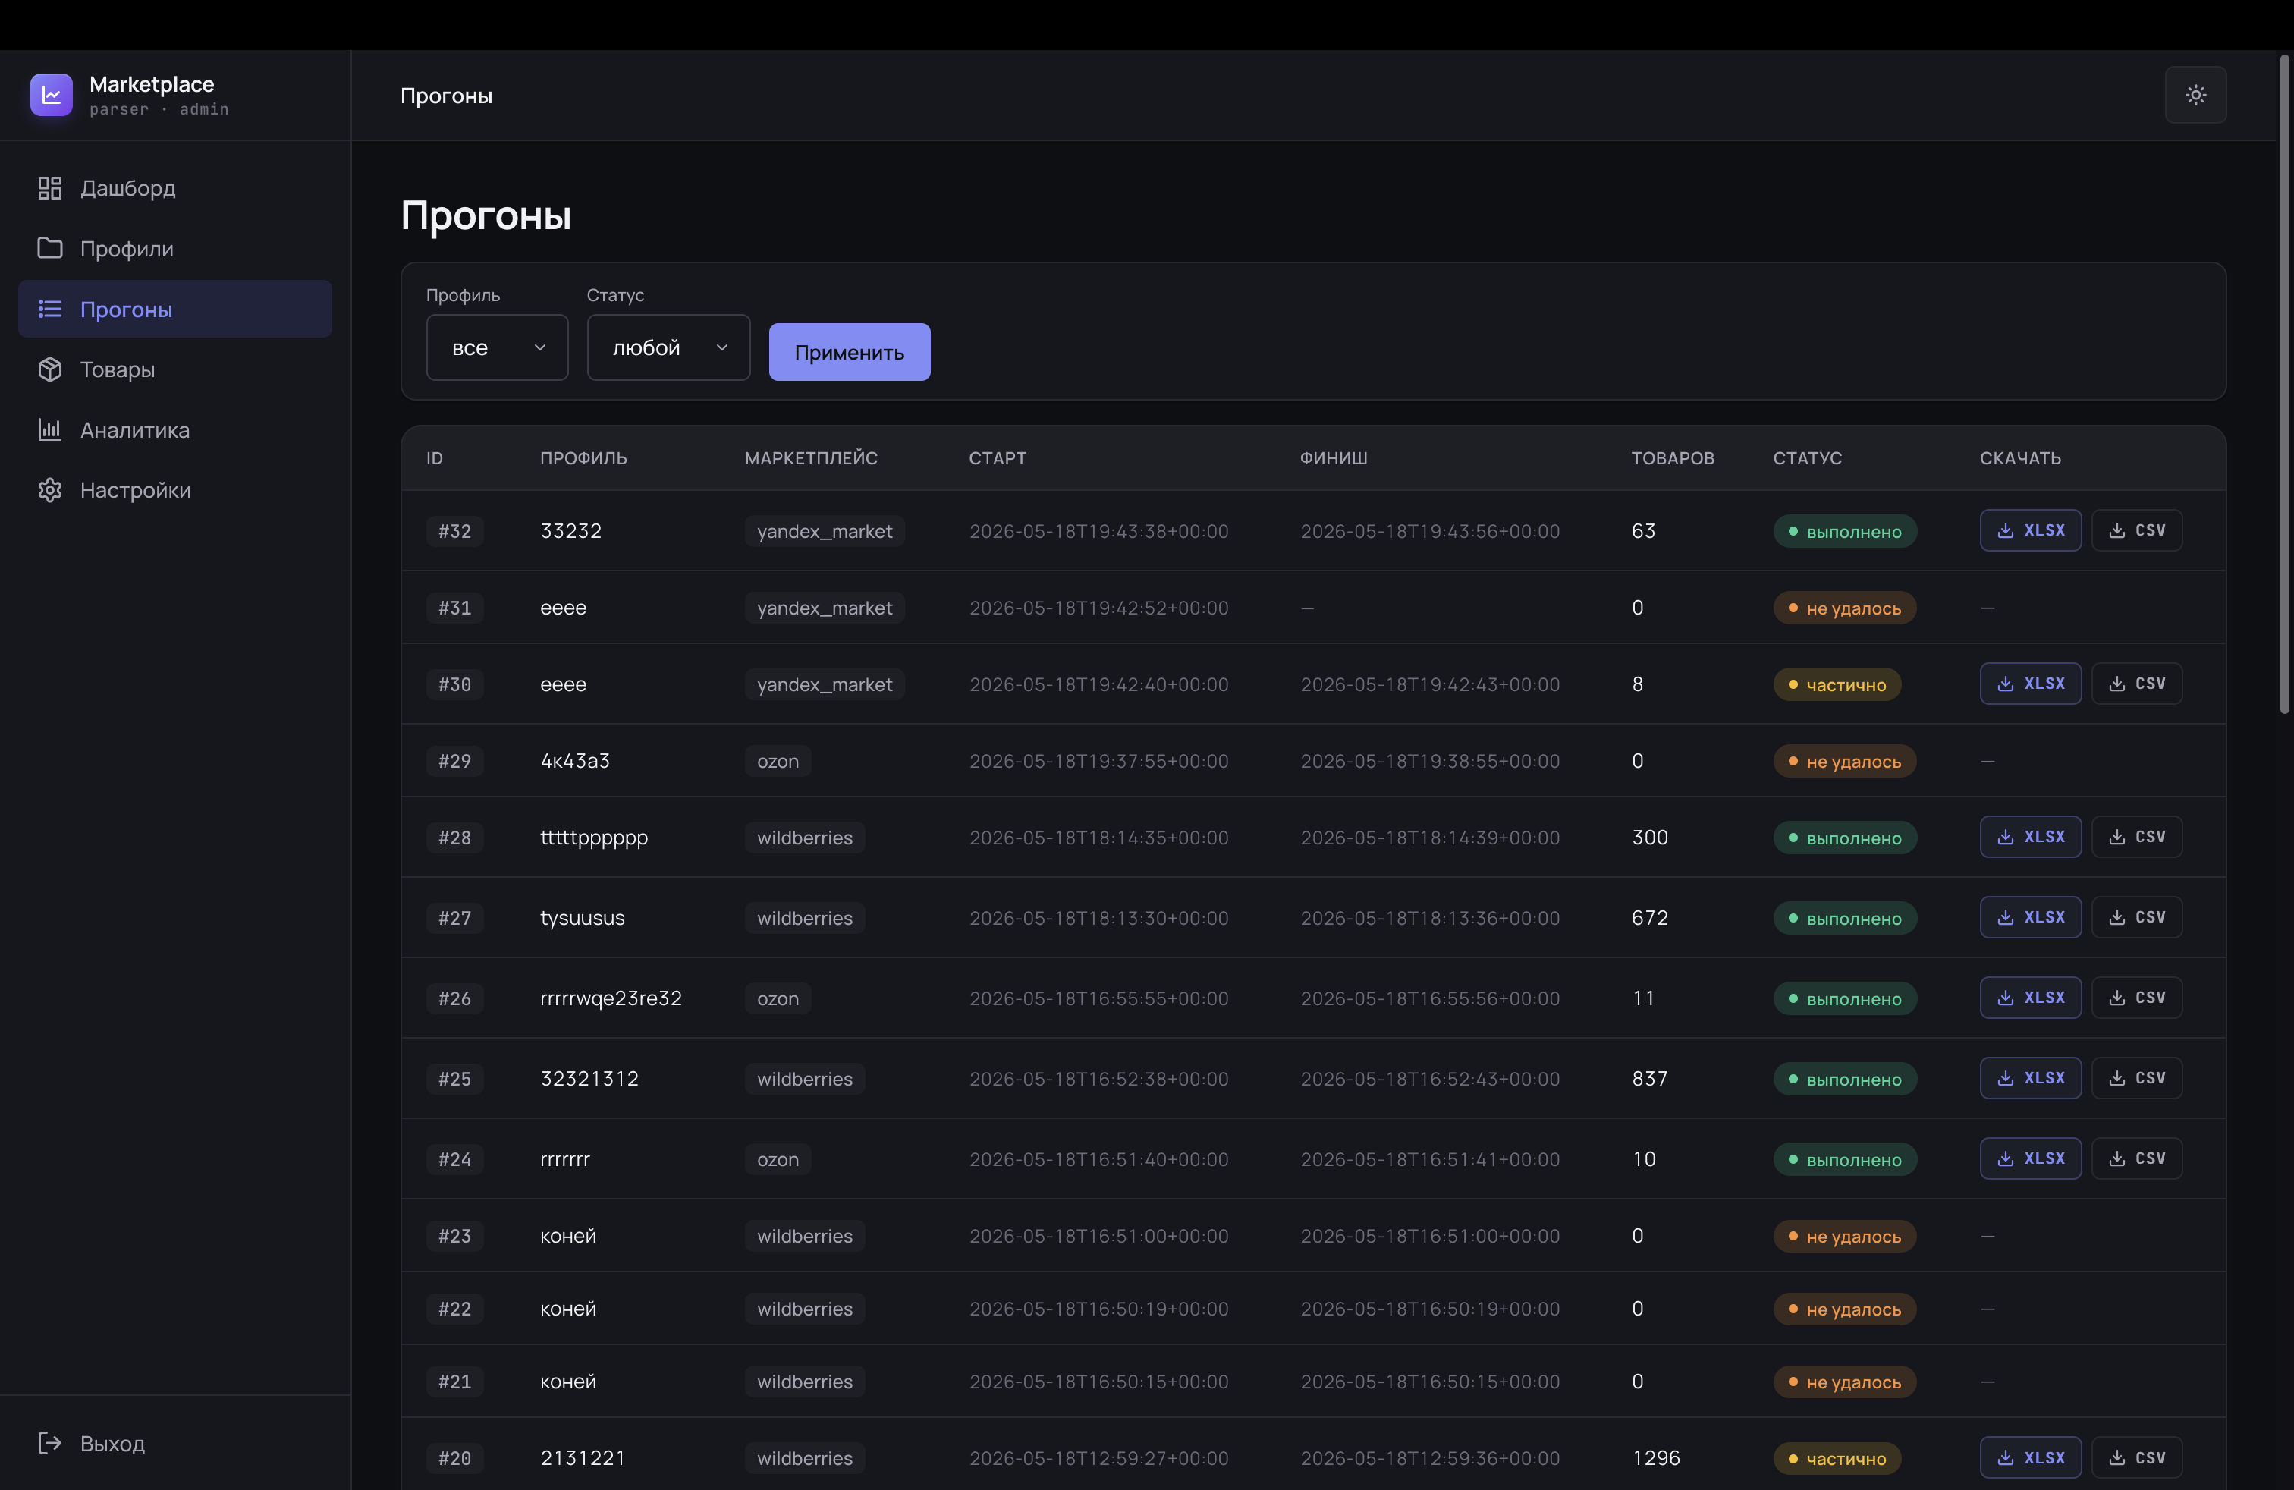Click profile name tysuusus

click(582, 917)
